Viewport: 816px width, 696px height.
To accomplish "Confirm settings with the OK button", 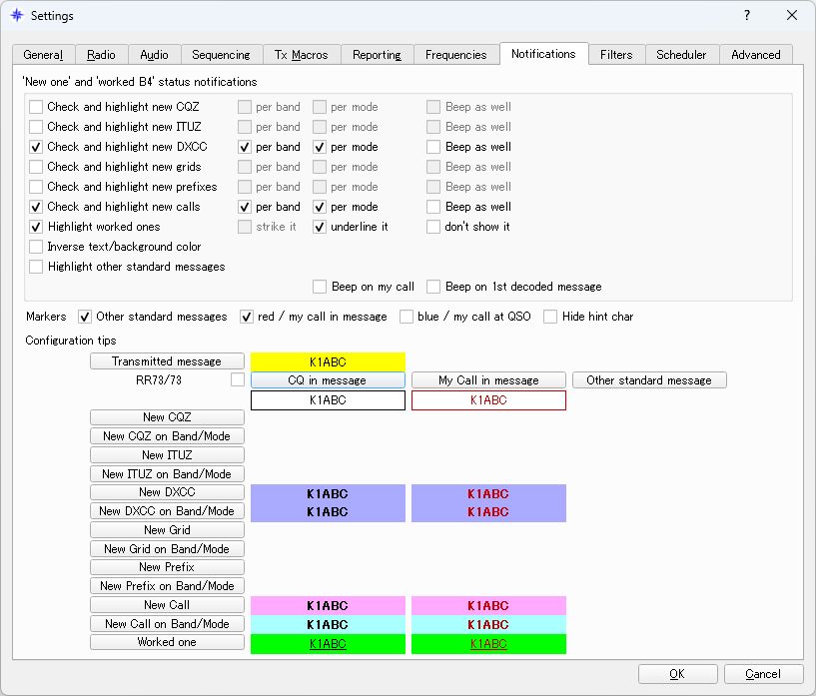I will (677, 674).
